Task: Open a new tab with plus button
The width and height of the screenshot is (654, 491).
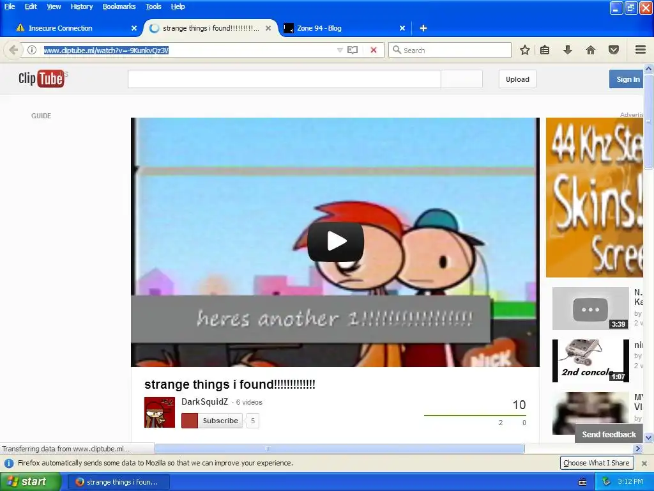Action: [423, 28]
